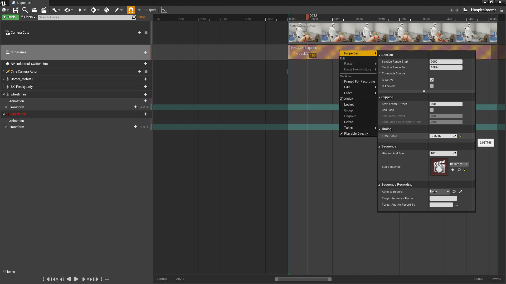Step to next key in transport controls

pos(89,279)
